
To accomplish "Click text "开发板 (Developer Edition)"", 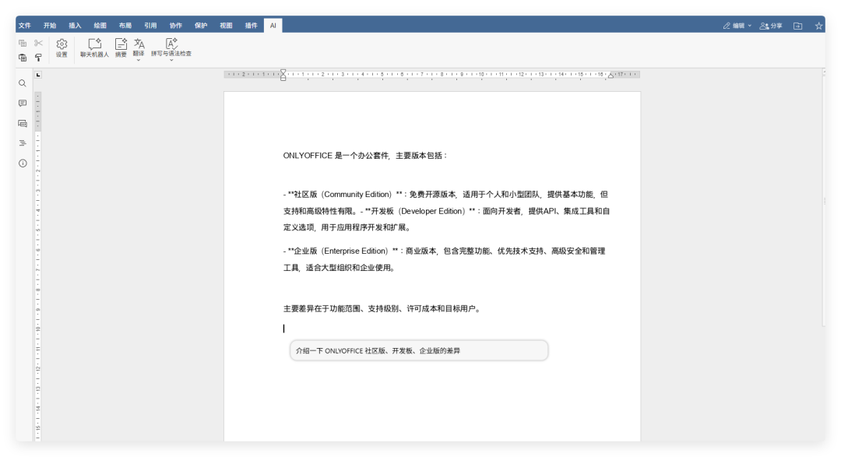I will (x=418, y=211).
